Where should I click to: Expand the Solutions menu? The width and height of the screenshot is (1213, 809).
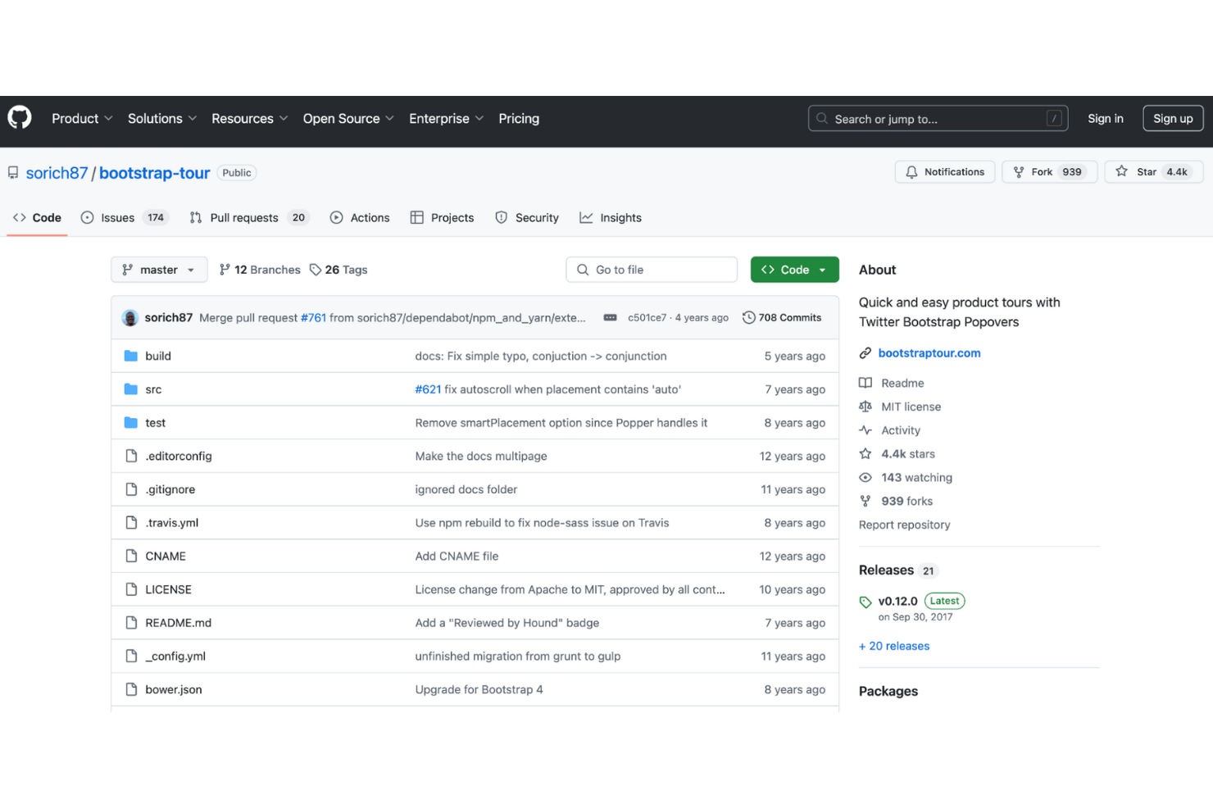pyautogui.click(x=162, y=119)
